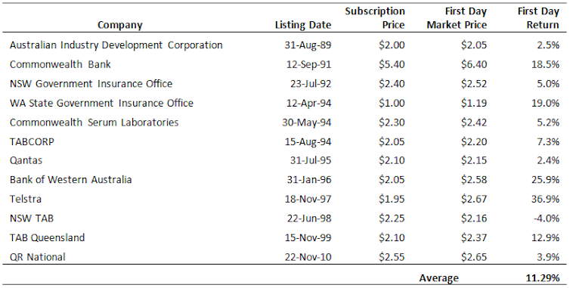This screenshot has height=288, width=570.
Task: Select the Australian Industry Development Corporation cell
Action: click(x=116, y=45)
